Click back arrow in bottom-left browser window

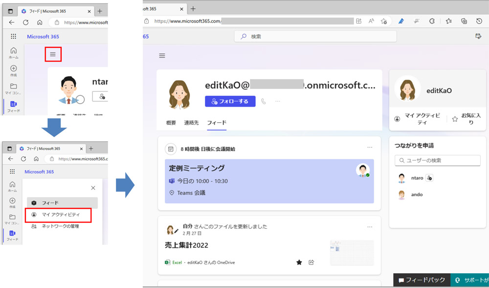(x=11, y=158)
